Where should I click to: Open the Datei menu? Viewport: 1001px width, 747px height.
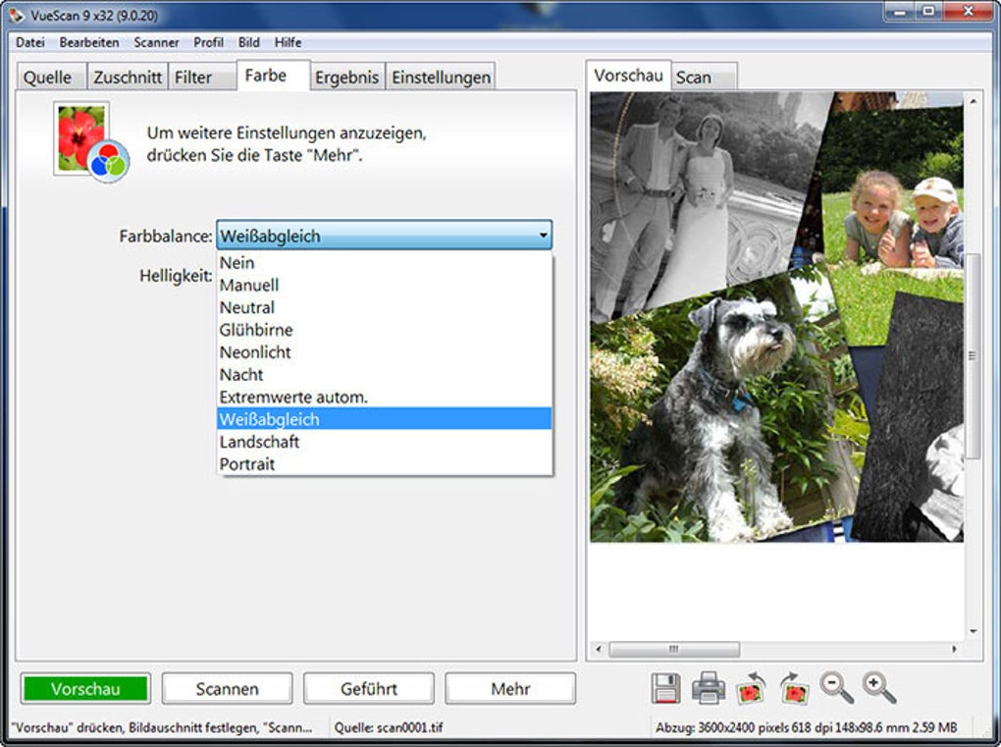pyautogui.click(x=30, y=42)
